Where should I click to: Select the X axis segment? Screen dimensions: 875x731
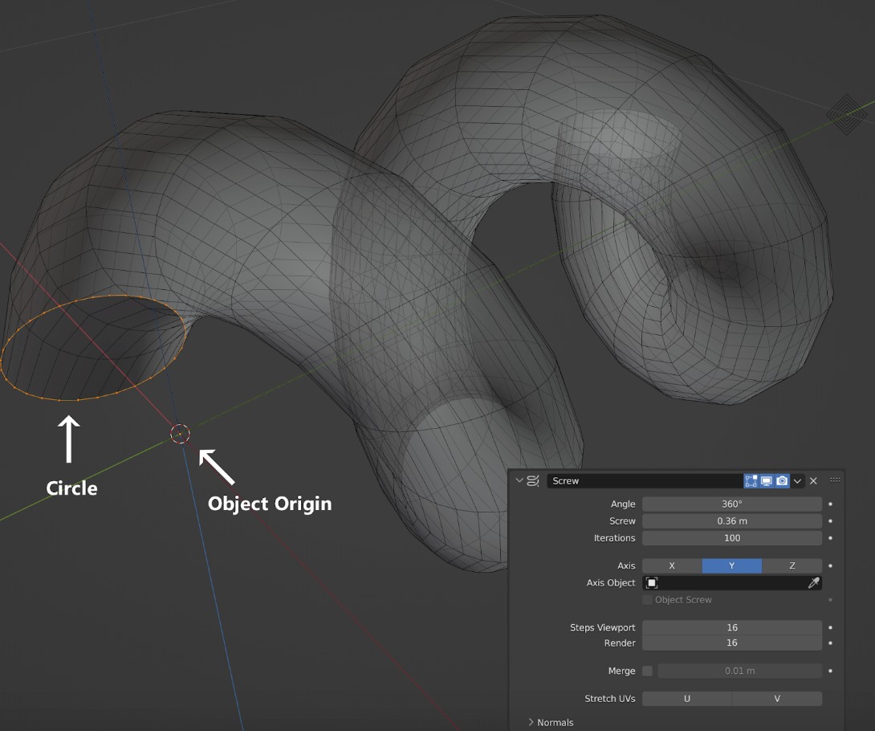pyautogui.click(x=671, y=566)
